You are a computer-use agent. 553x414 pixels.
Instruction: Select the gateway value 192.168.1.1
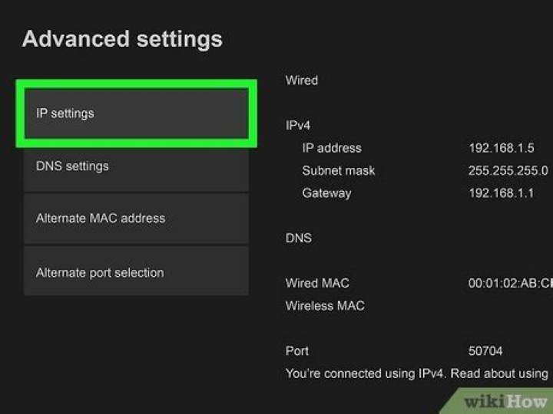coord(501,193)
